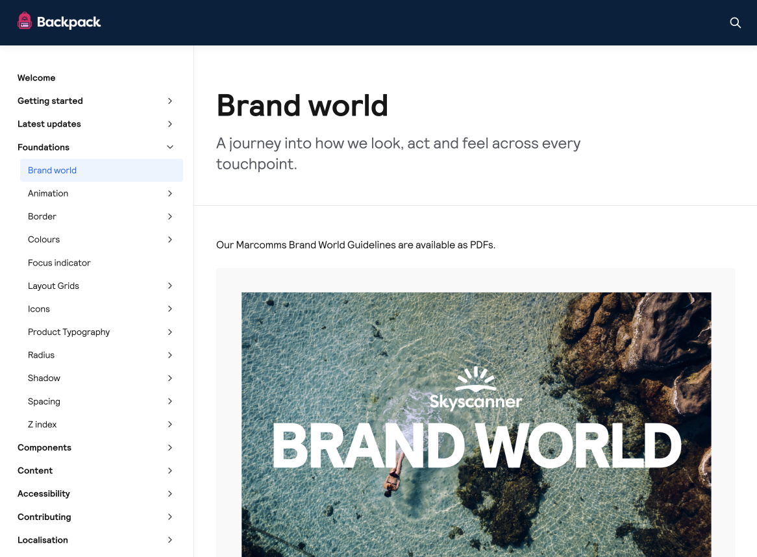Expand Animation chevron arrow
The width and height of the screenshot is (757, 557).
click(170, 193)
